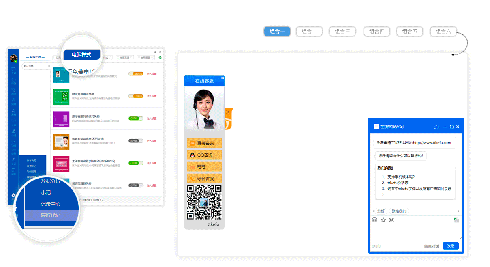
Task: Open the emoji picker in chat
Action: [374, 220]
